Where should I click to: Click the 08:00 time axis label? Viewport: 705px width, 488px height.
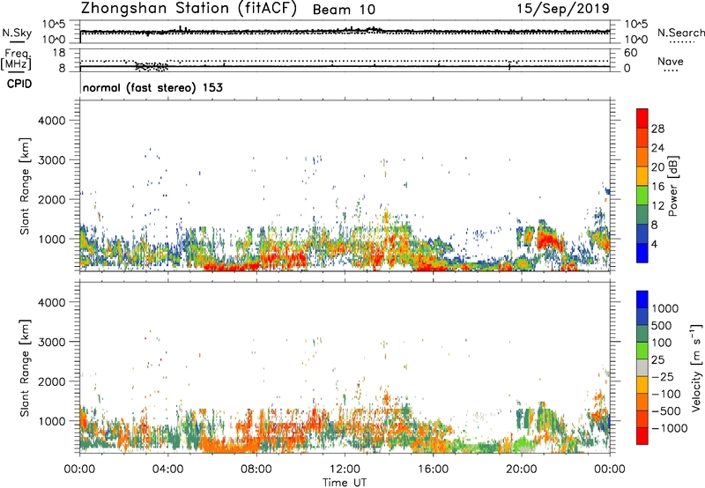256,470
